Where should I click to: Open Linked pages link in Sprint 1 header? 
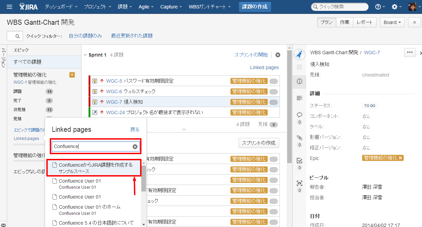pos(265,67)
